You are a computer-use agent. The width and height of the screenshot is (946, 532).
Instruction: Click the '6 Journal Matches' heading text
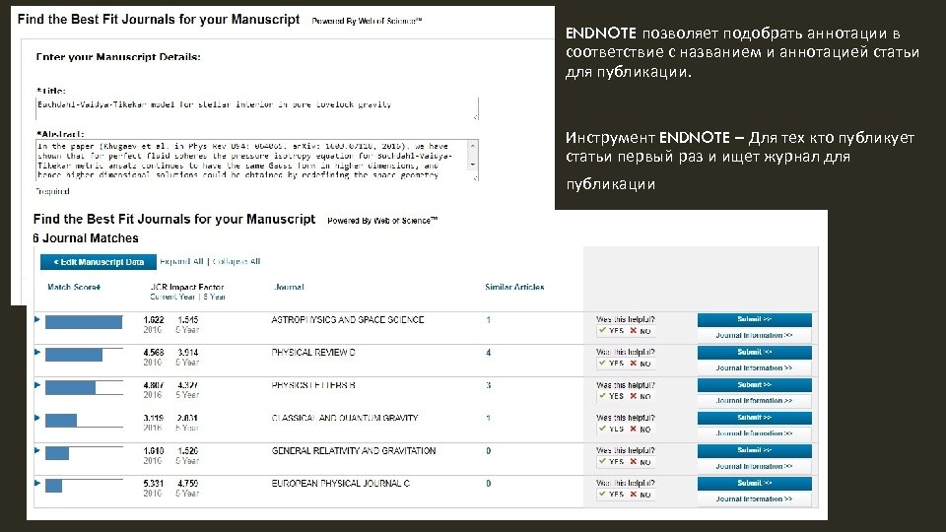[x=86, y=238]
